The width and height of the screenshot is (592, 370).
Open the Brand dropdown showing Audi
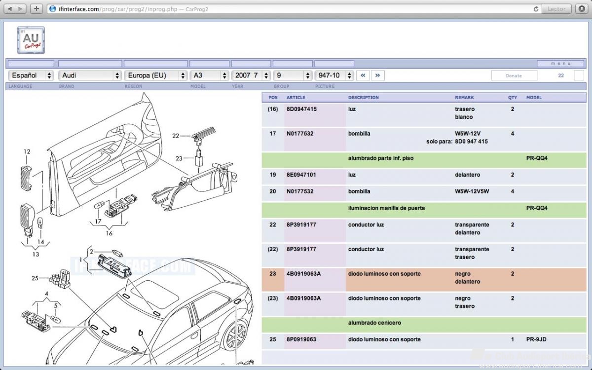point(90,75)
